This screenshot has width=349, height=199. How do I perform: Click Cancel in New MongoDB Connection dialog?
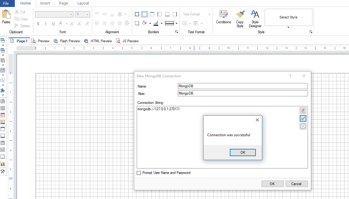296,184
